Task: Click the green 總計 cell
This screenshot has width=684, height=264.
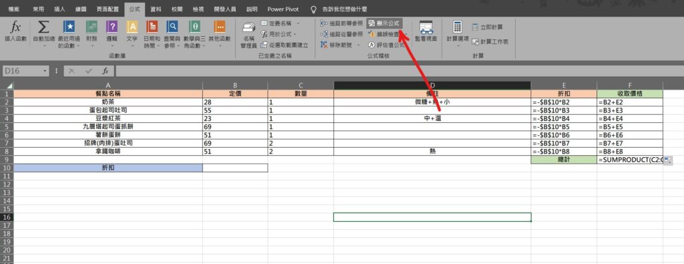Action: pyautogui.click(x=564, y=160)
